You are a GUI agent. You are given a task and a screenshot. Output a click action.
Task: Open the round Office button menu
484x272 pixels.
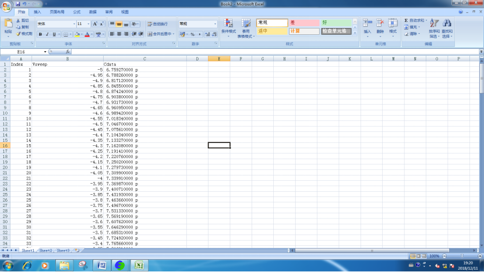pyautogui.click(x=6, y=6)
